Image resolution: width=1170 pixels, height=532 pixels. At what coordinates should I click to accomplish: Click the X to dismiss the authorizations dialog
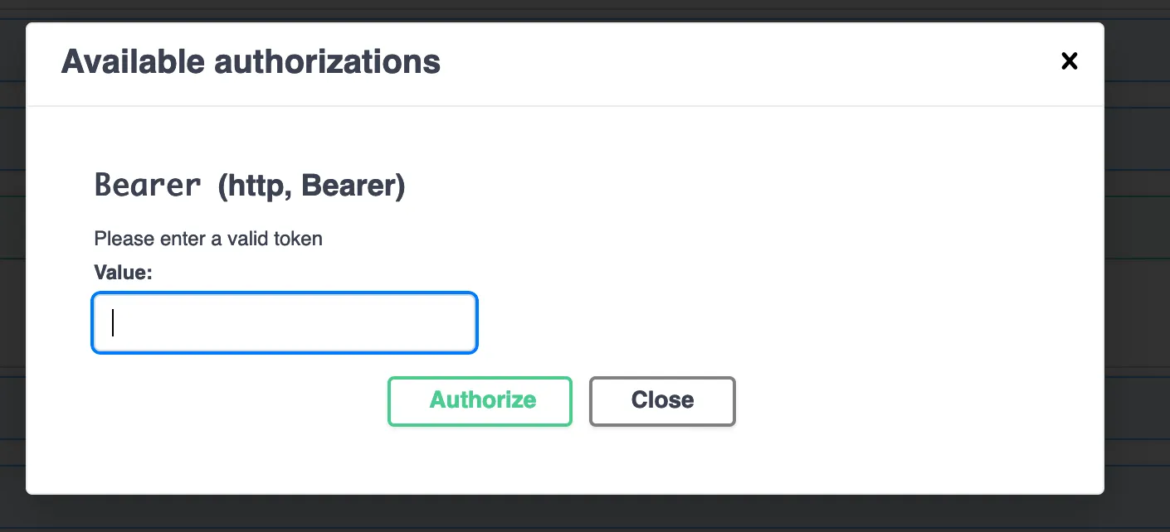click(1069, 60)
